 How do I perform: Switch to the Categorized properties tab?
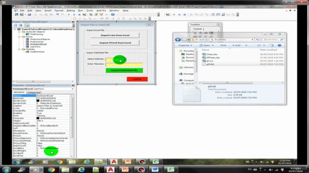click(x=33, y=92)
